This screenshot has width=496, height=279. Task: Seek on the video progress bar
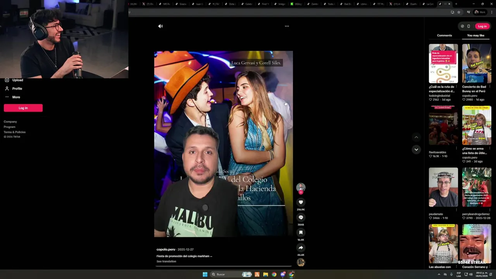point(224,266)
